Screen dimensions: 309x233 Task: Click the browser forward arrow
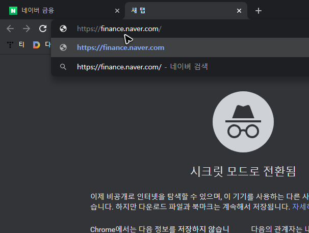(27, 29)
